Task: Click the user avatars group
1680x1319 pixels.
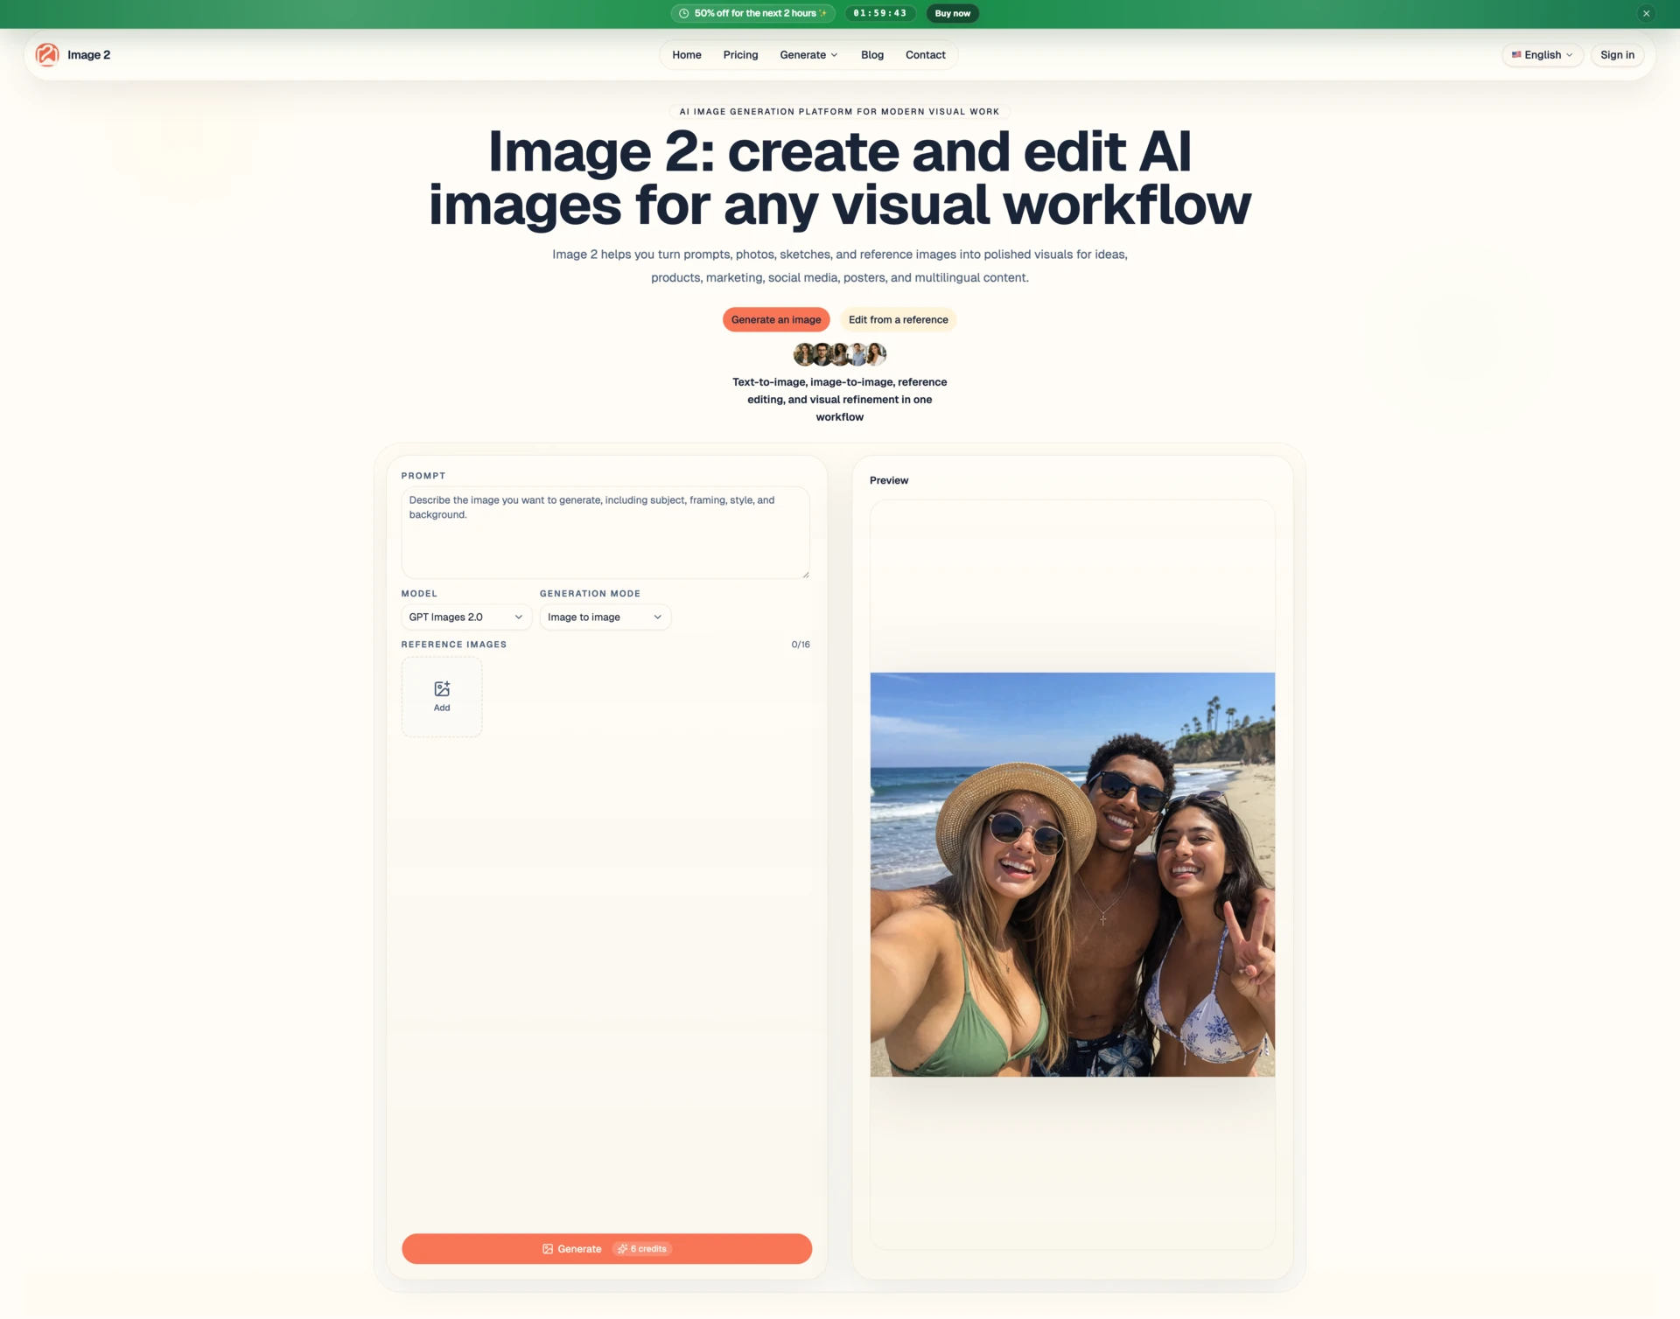Action: pyautogui.click(x=839, y=354)
